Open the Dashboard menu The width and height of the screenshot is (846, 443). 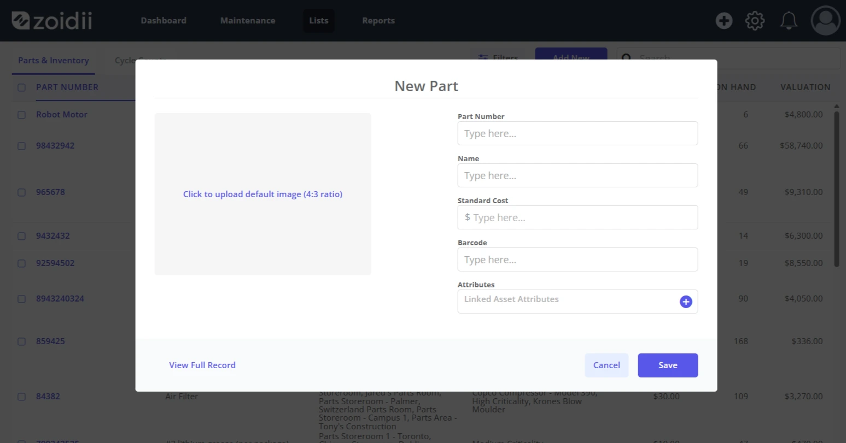[164, 21]
